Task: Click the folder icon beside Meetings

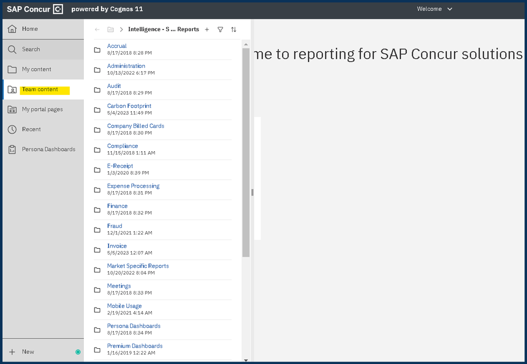Action: (97, 290)
